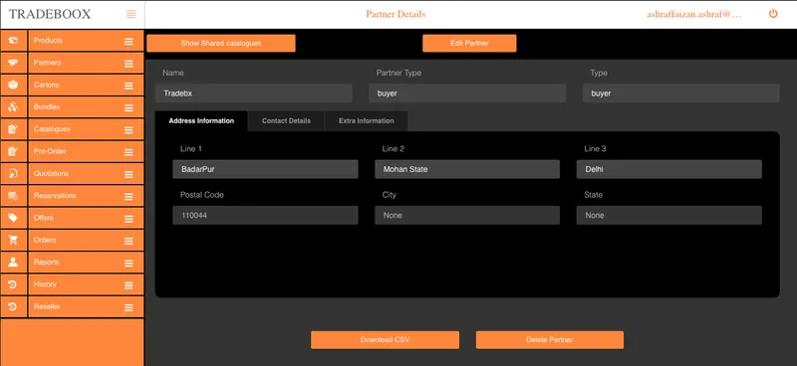797x366 pixels.
Task: Click the Quotations document icon
Action: pyautogui.click(x=13, y=174)
